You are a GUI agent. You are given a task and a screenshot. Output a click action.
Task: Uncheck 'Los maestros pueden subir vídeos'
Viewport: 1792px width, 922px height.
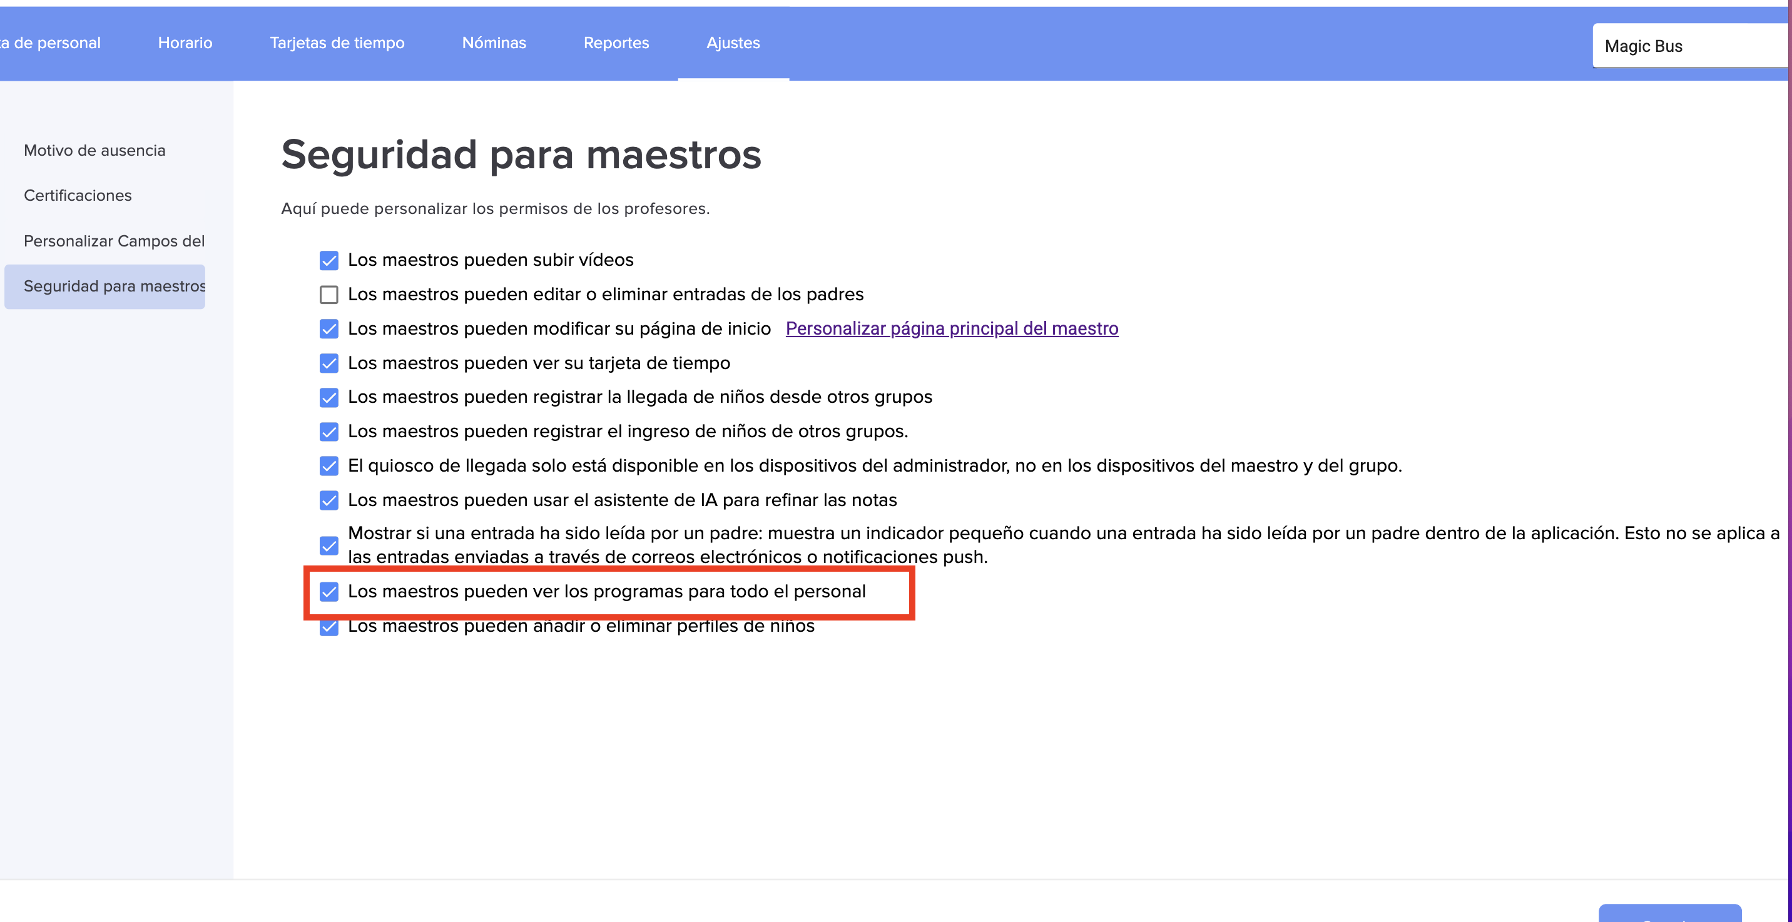click(329, 261)
